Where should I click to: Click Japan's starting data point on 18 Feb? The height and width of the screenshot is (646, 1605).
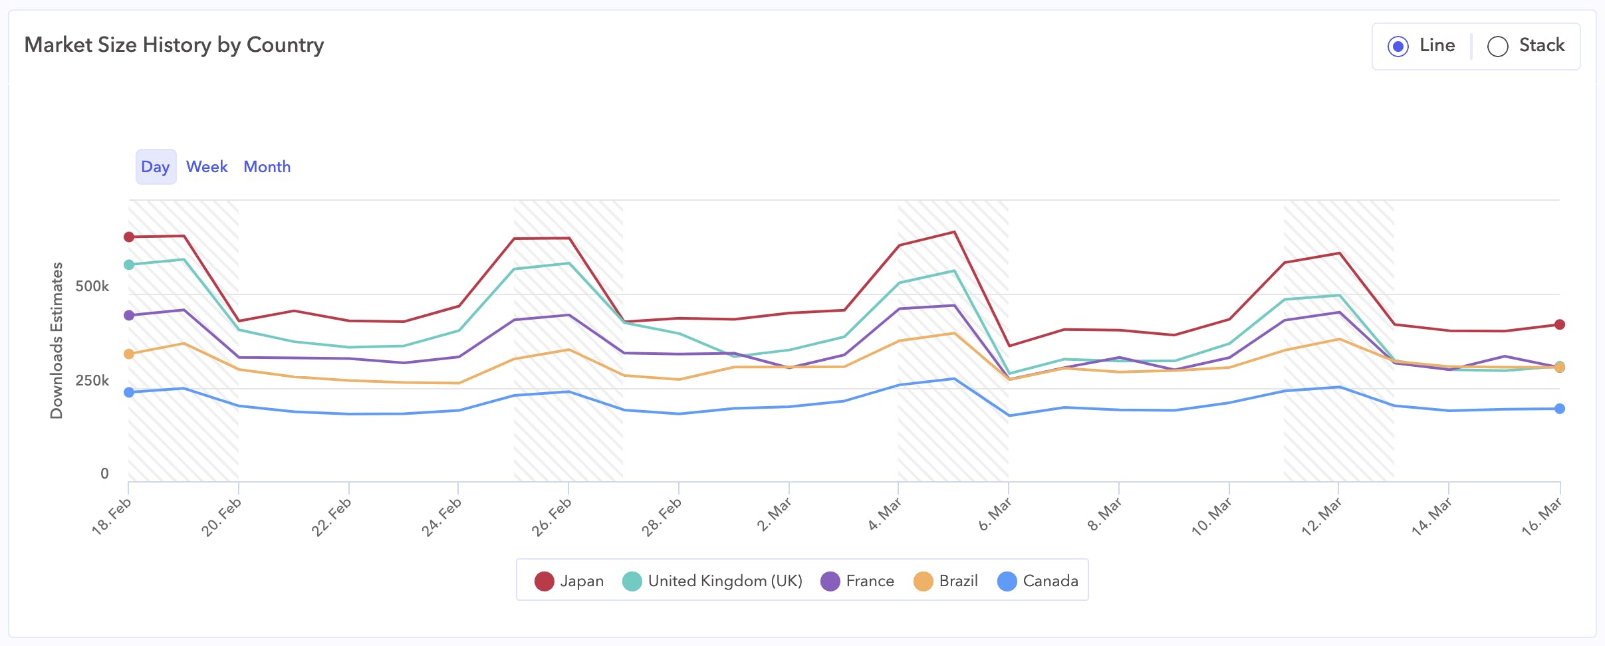pos(129,237)
